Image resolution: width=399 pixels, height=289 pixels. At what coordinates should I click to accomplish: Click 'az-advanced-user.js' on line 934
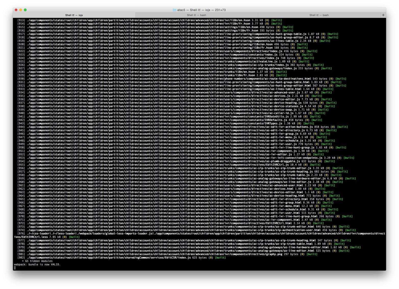(285, 92)
